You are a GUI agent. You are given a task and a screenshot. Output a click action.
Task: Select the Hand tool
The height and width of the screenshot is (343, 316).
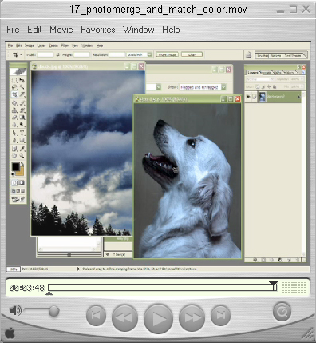click(14, 155)
